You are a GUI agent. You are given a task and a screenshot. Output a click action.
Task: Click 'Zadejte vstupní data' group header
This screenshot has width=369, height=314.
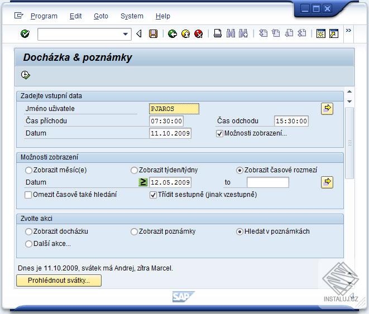[180, 96]
